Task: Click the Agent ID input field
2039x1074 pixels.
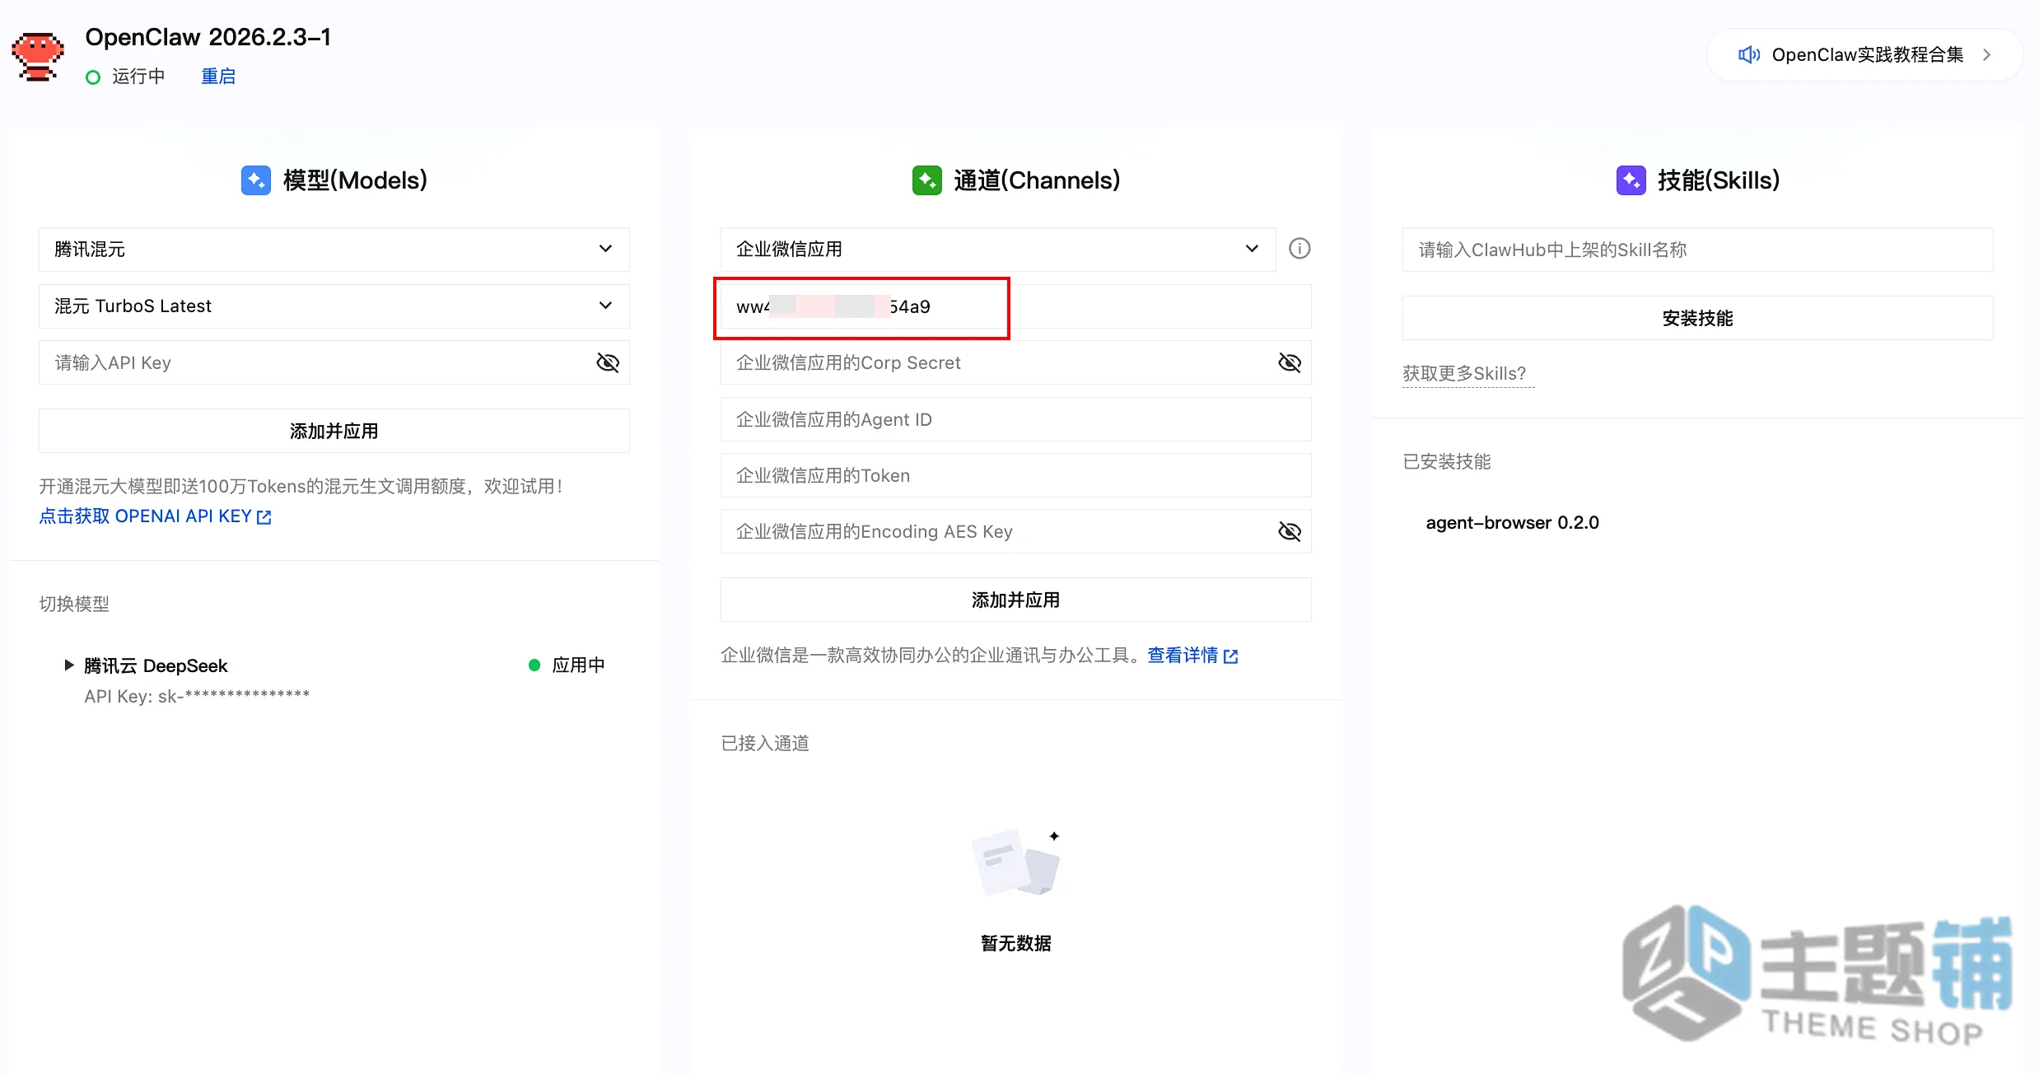Action: tap(1016, 419)
